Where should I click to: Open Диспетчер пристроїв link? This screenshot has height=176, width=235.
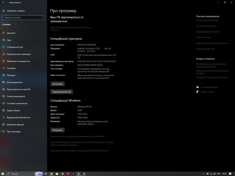[206, 26]
